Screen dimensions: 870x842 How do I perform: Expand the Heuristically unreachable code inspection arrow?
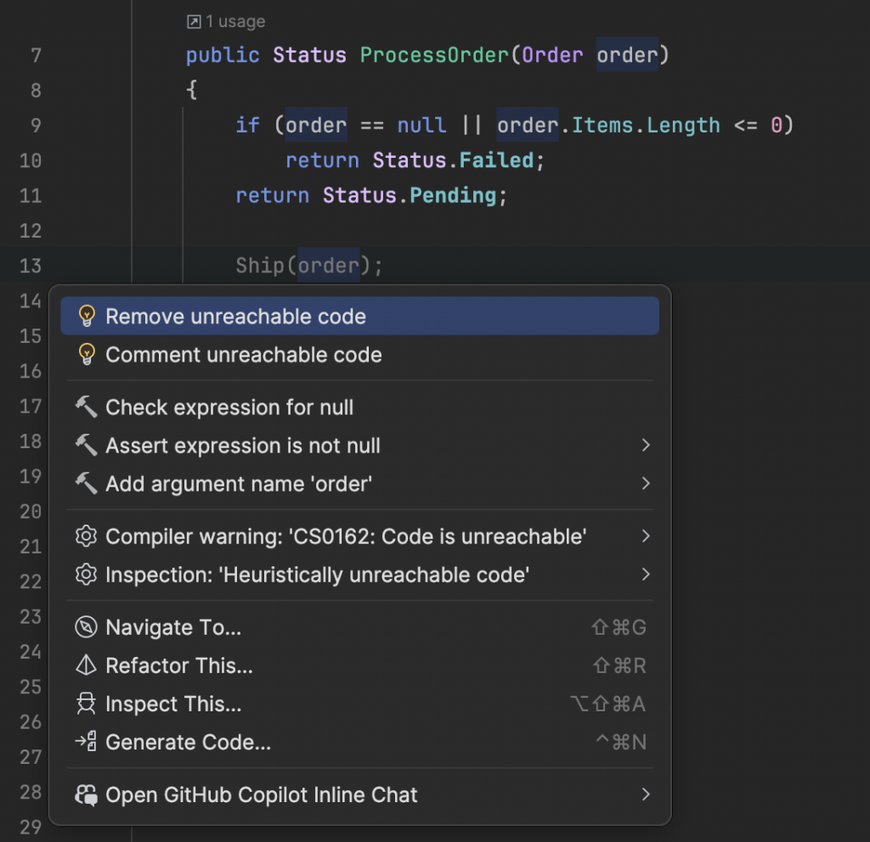click(646, 575)
